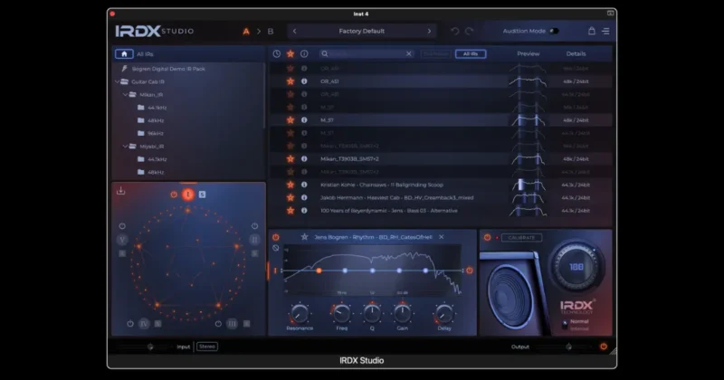Copy A to B arrow
Viewport: 724px width, 380px height.
point(259,31)
